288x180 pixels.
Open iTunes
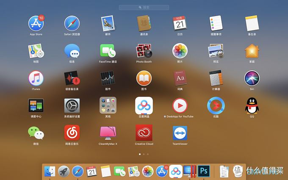pos(36,78)
